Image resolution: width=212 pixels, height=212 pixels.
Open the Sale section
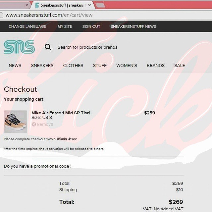click(x=180, y=66)
